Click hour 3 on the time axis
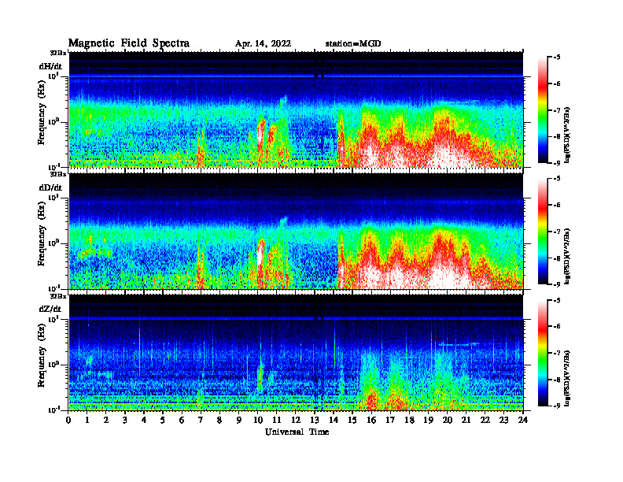This screenshot has height=482, width=623. [125, 421]
